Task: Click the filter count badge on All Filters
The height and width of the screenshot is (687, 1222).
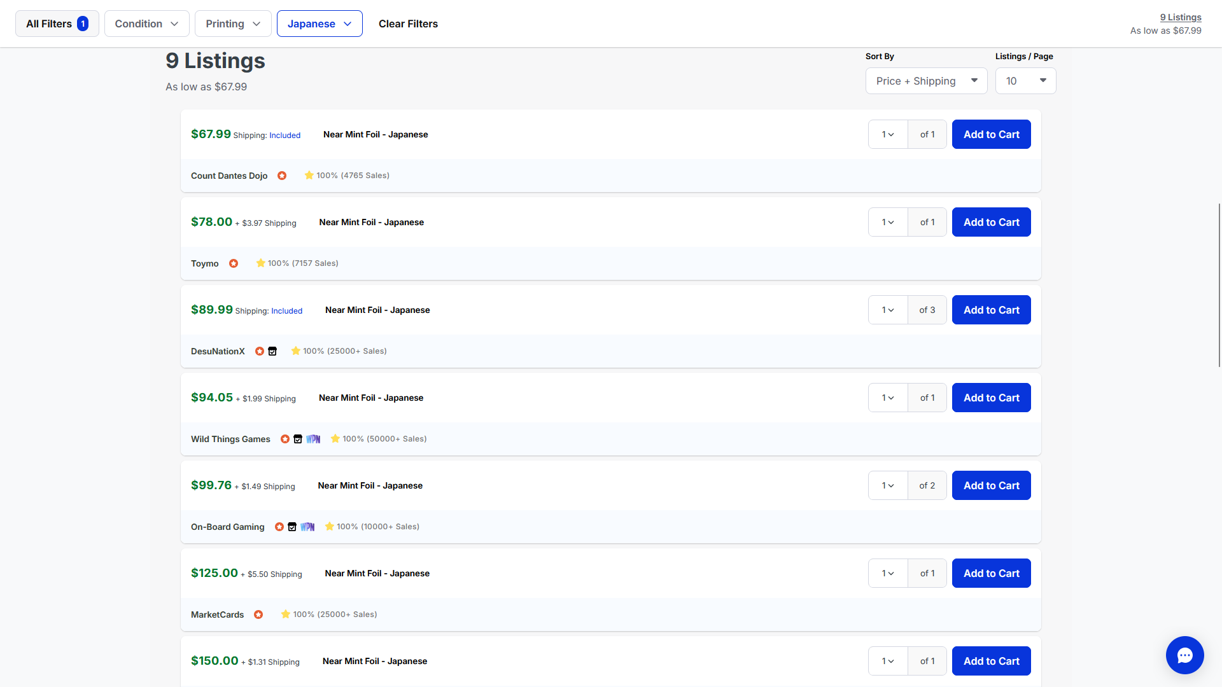Action: 83,24
